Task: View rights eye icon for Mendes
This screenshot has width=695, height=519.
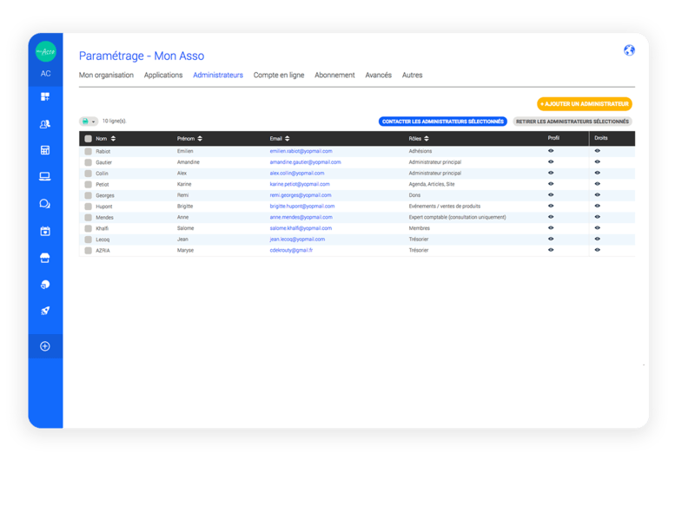Action: [598, 217]
